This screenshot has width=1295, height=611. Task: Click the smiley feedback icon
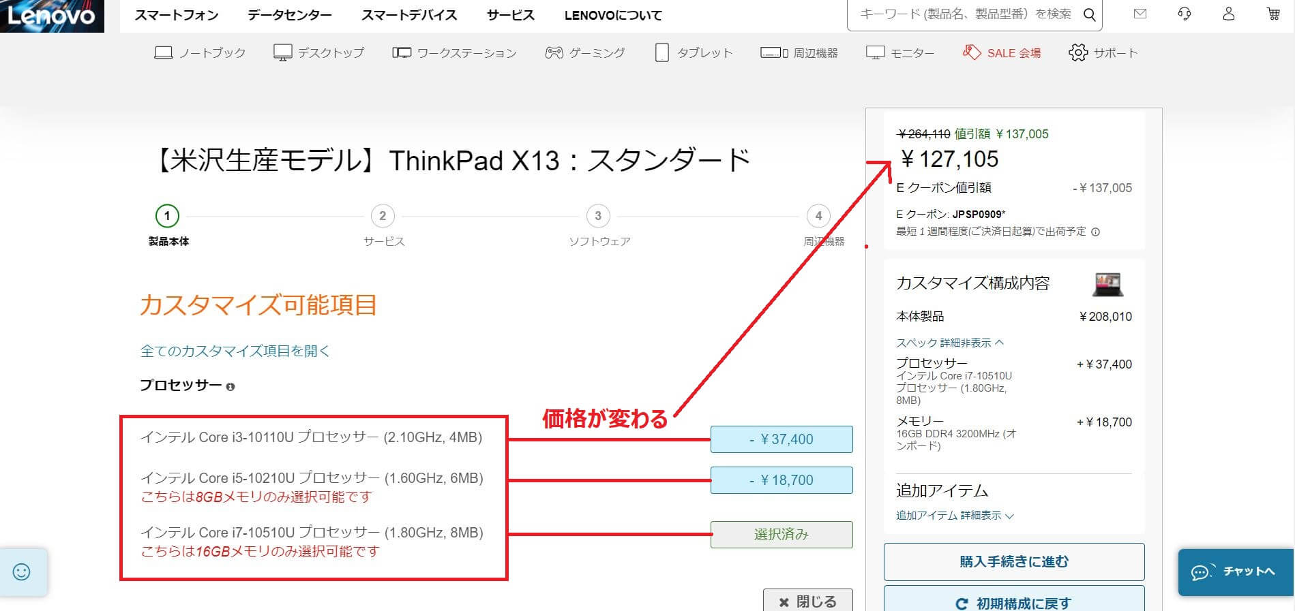(x=22, y=571)
